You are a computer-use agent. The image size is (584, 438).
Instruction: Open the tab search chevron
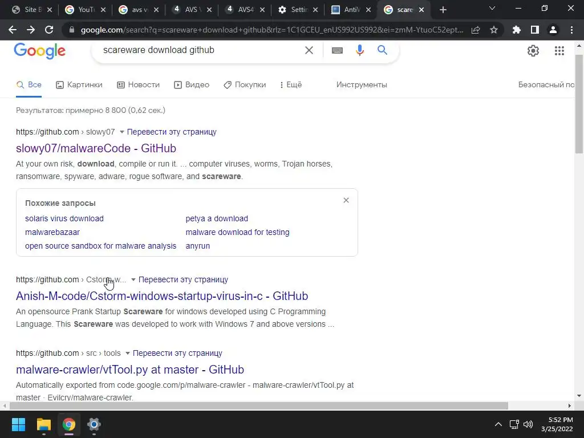pos(492,8)
